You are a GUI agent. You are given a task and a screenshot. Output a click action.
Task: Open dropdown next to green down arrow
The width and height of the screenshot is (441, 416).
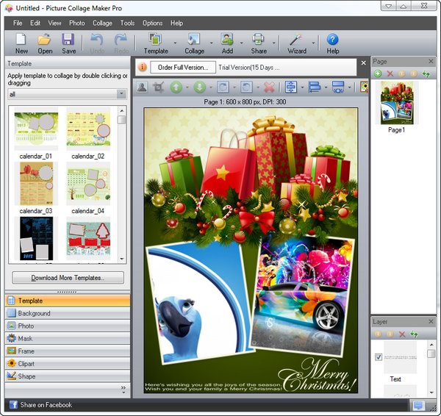click(211, 87)
